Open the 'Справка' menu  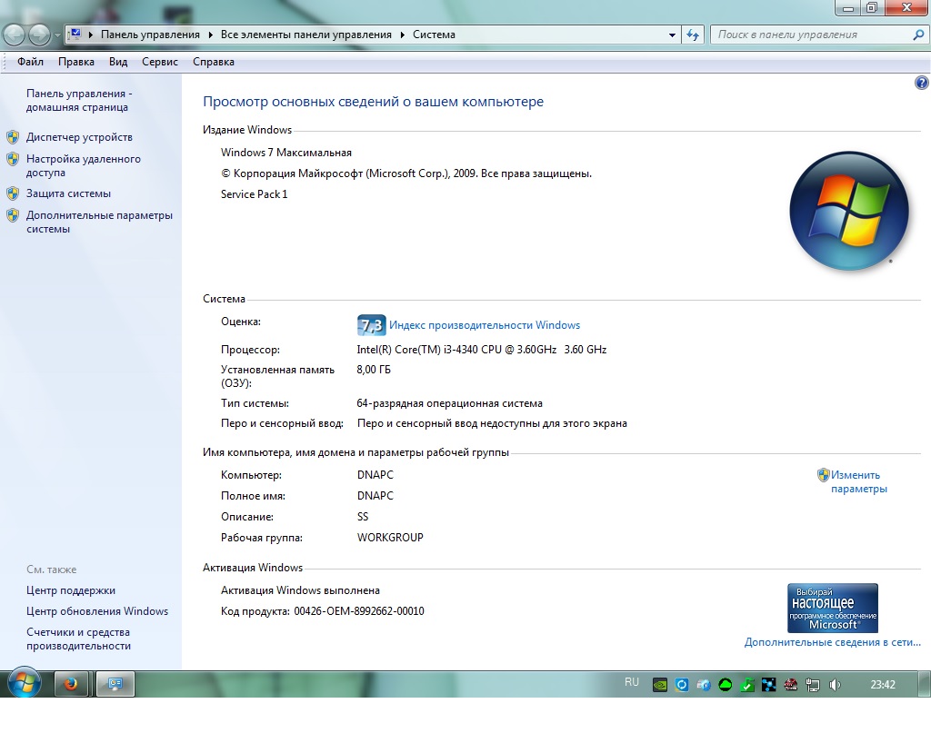coord(213,62)
